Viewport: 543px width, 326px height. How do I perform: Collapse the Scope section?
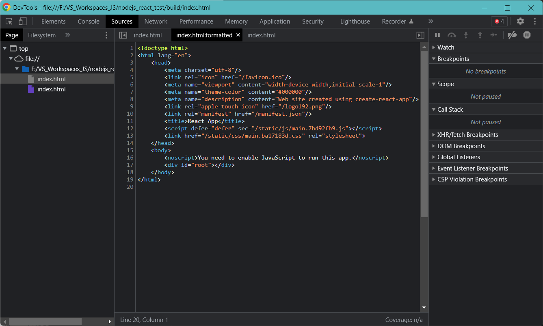point(486,84)
